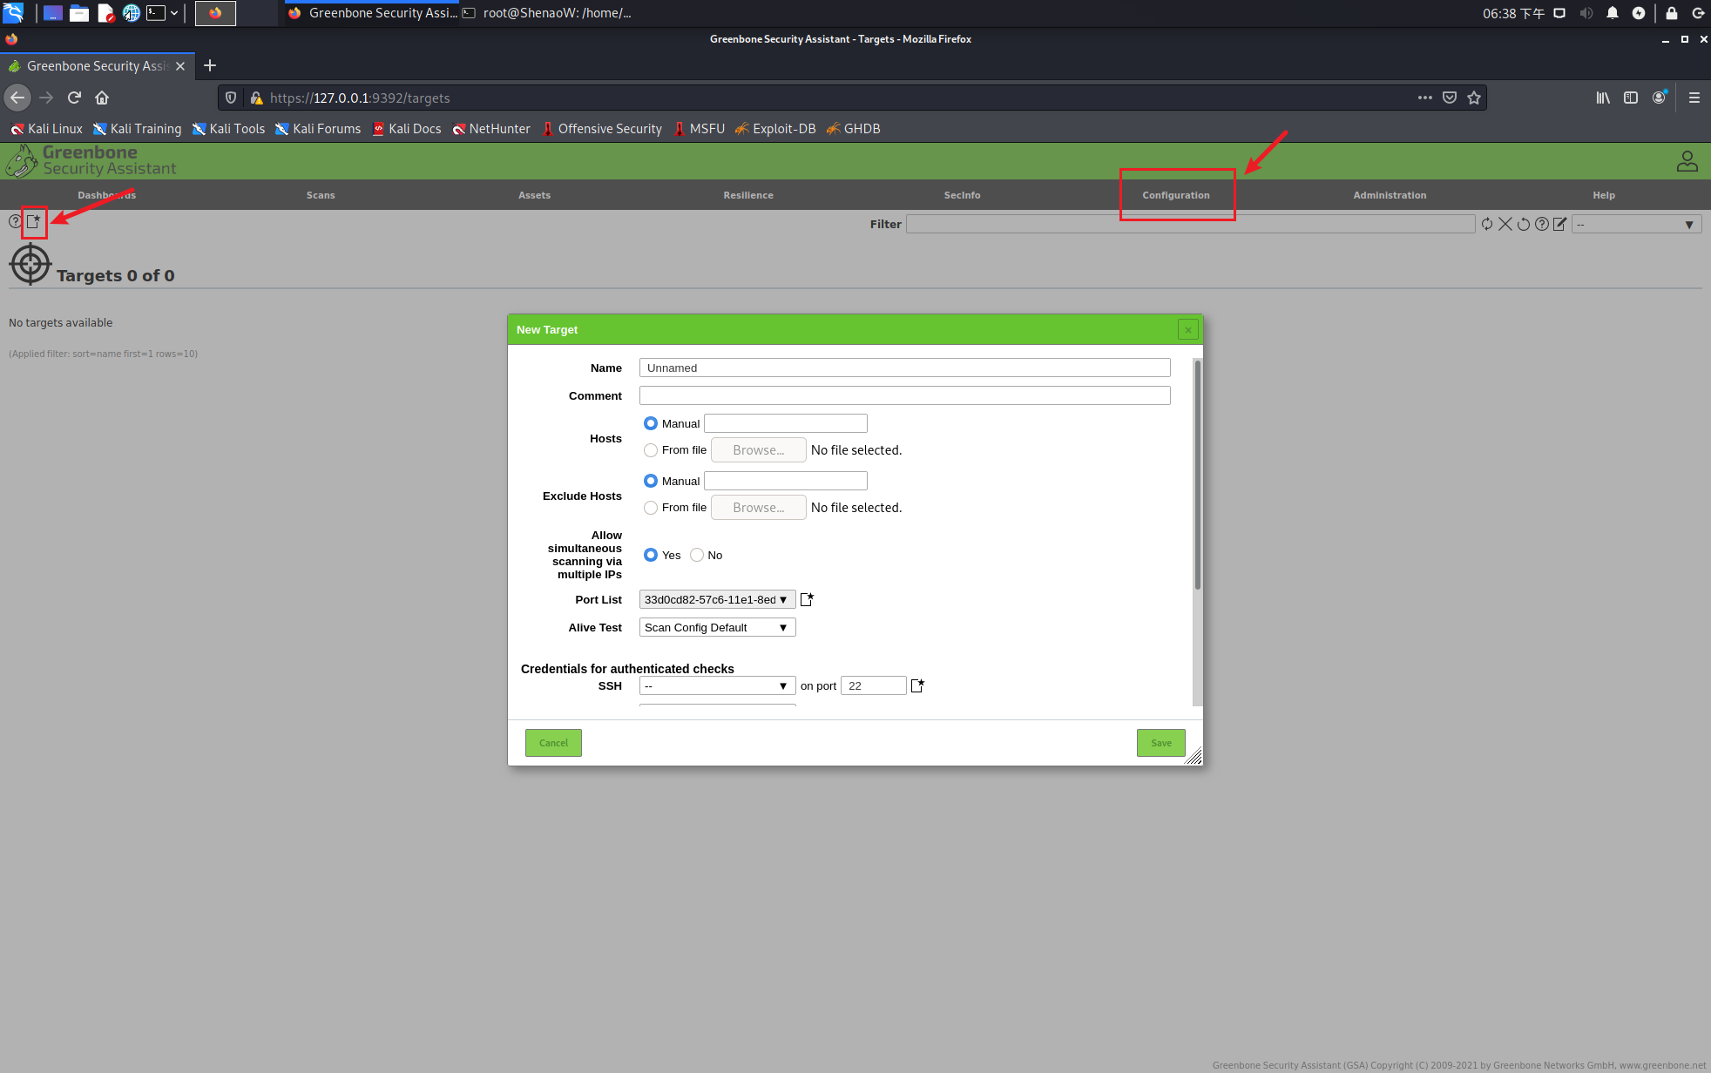The image size is (1711, 1073).
Task: Save the new target
Action: 1160,742
